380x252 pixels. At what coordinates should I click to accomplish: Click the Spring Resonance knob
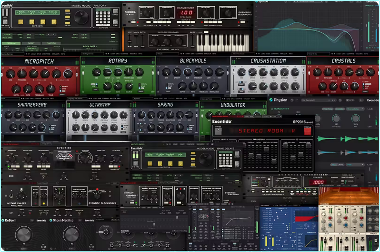coord(180,127)
